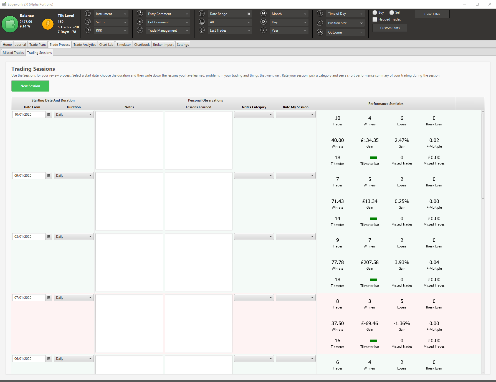Switch to the Journal tab
Image resolution: width=496 pixels, height=382 pixels.
pyautogui.click(x=21, y=45)
